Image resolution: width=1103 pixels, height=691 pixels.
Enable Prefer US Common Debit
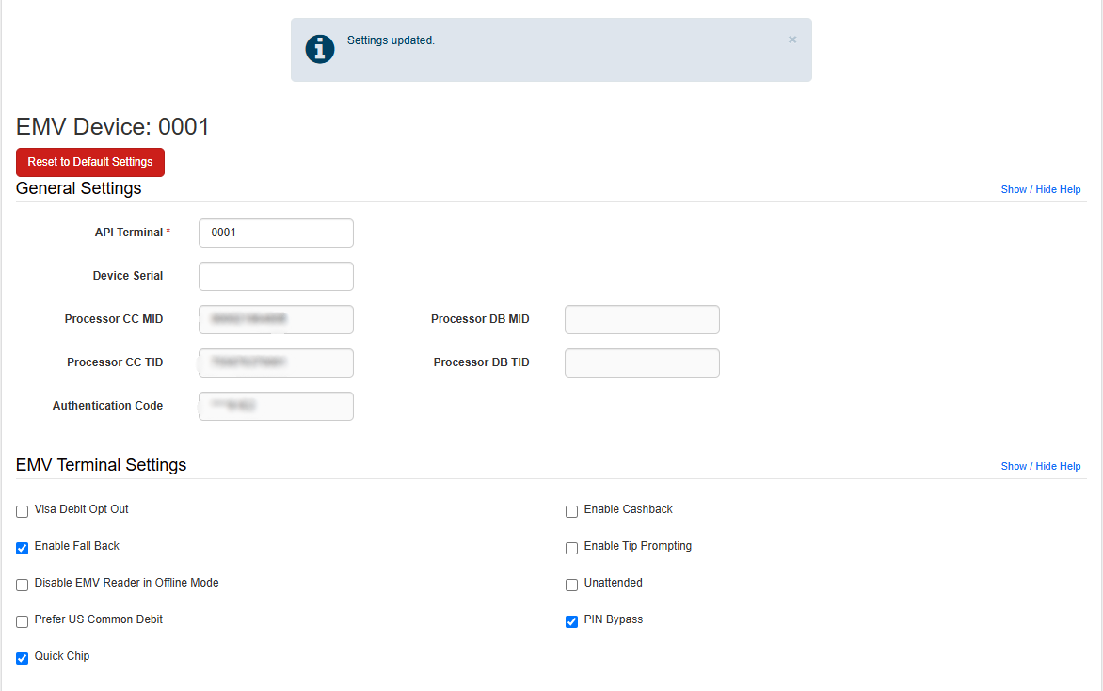coord(23,621)
